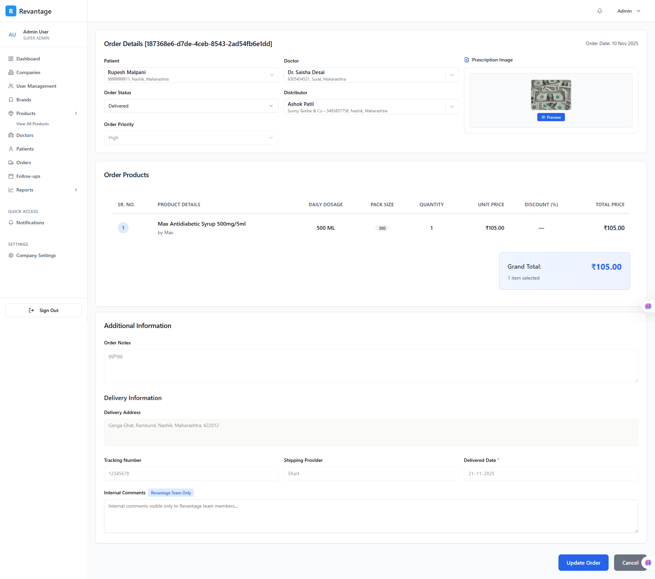Click the Orders truck icon

11,163
